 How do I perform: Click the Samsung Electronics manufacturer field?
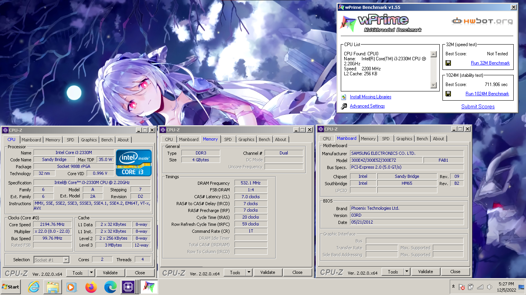tap(407, 153)
